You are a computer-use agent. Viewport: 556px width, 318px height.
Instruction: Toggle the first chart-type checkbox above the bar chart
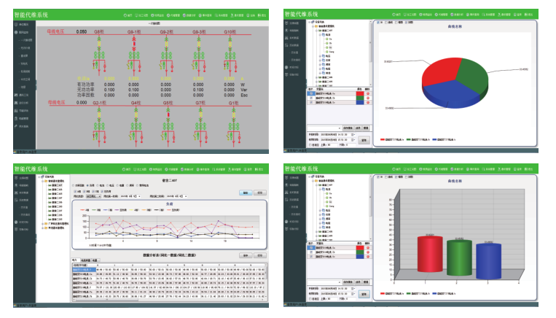(x=377, y=178)
